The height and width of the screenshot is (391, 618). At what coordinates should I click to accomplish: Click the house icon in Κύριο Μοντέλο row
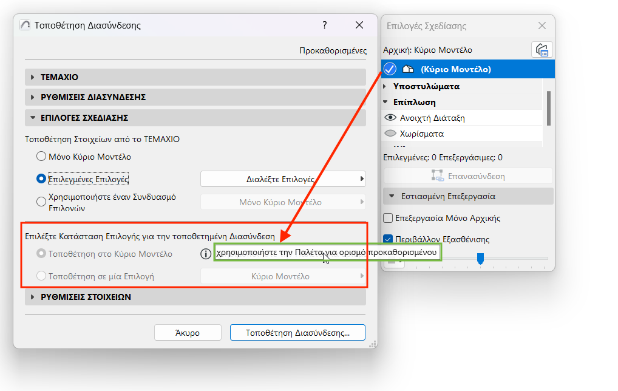(x=408, y=69)
